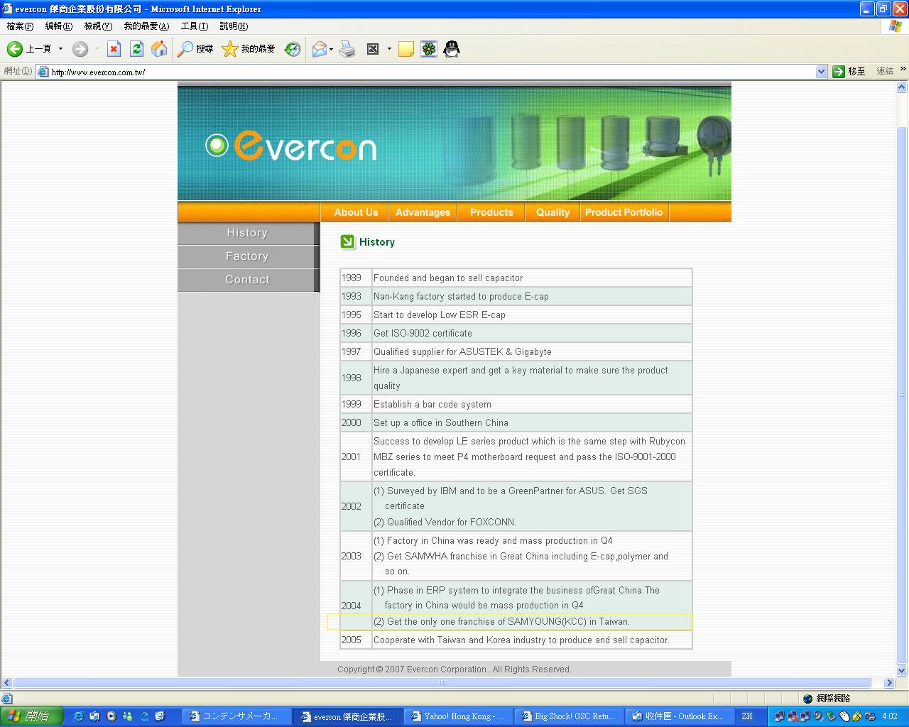Switch to Outlook Express 收件匣 taskbar window
This screenshot has width=909, height=727.
(681, 716)
